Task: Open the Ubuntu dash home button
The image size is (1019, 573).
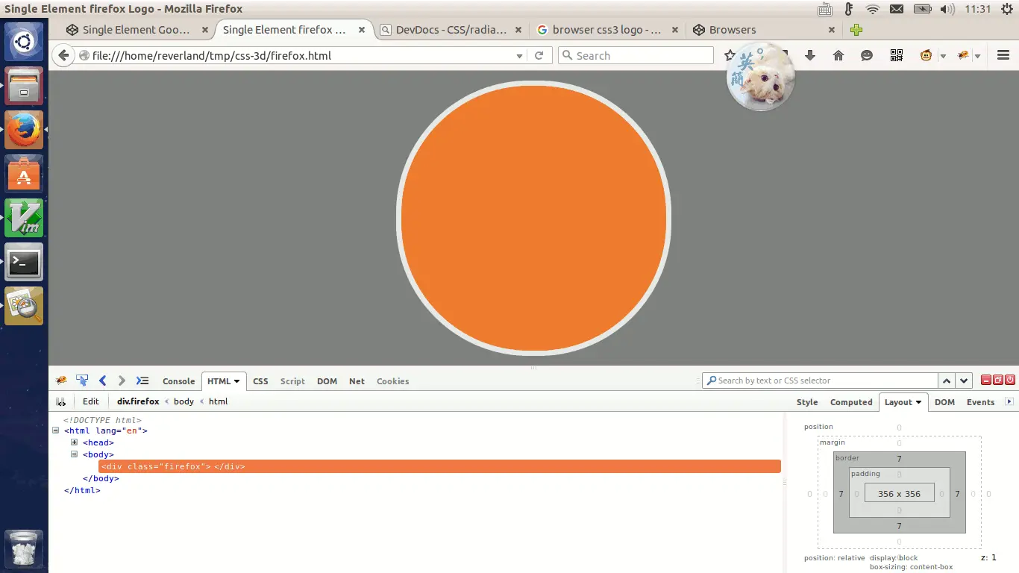Action: click(x=24, y=42)
